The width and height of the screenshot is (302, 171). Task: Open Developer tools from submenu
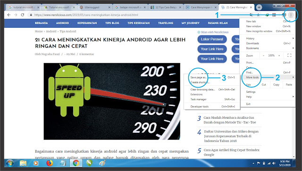(x=212, y=106)
